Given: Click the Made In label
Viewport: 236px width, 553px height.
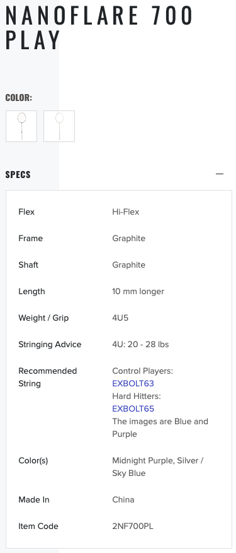Looking at the screenshot, I should [x=34, y=500].
